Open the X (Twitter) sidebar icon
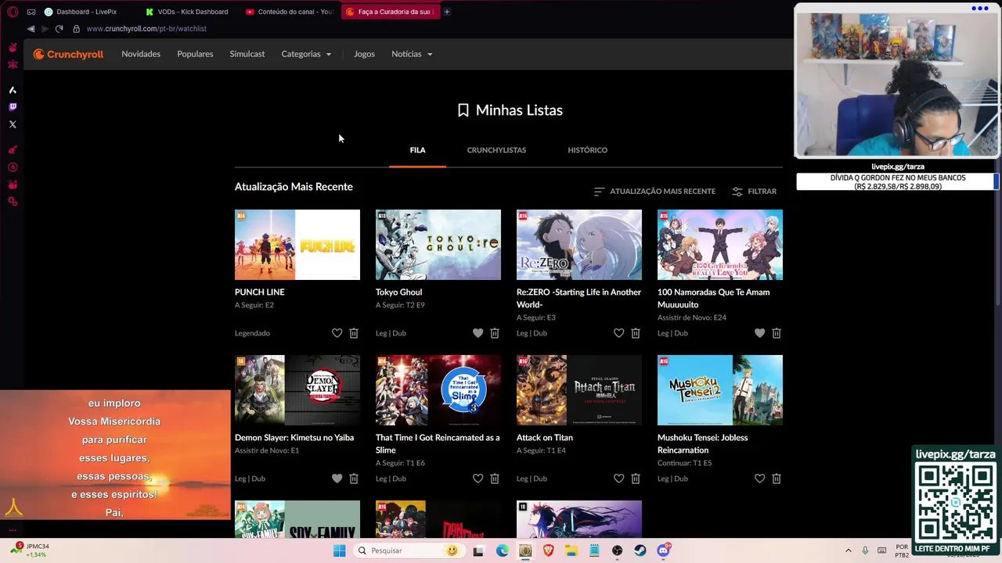1002x563 pixels. pos(13,124)
